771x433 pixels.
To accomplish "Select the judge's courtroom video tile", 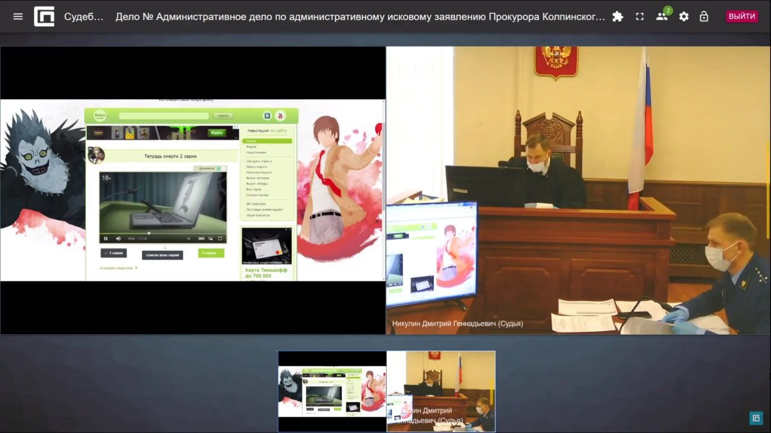I will (x=578, y=190).
